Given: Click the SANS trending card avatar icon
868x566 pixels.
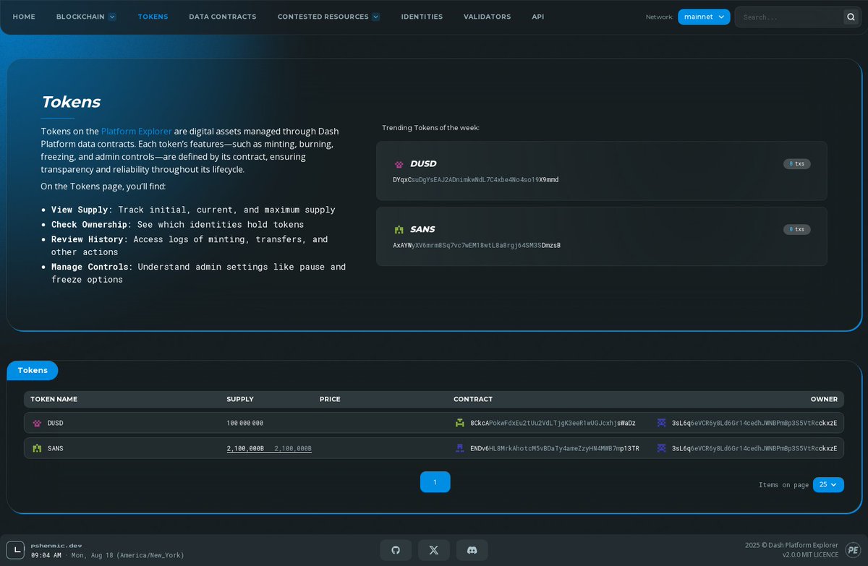Looking at the screenshot, I should tap(399, 230).
